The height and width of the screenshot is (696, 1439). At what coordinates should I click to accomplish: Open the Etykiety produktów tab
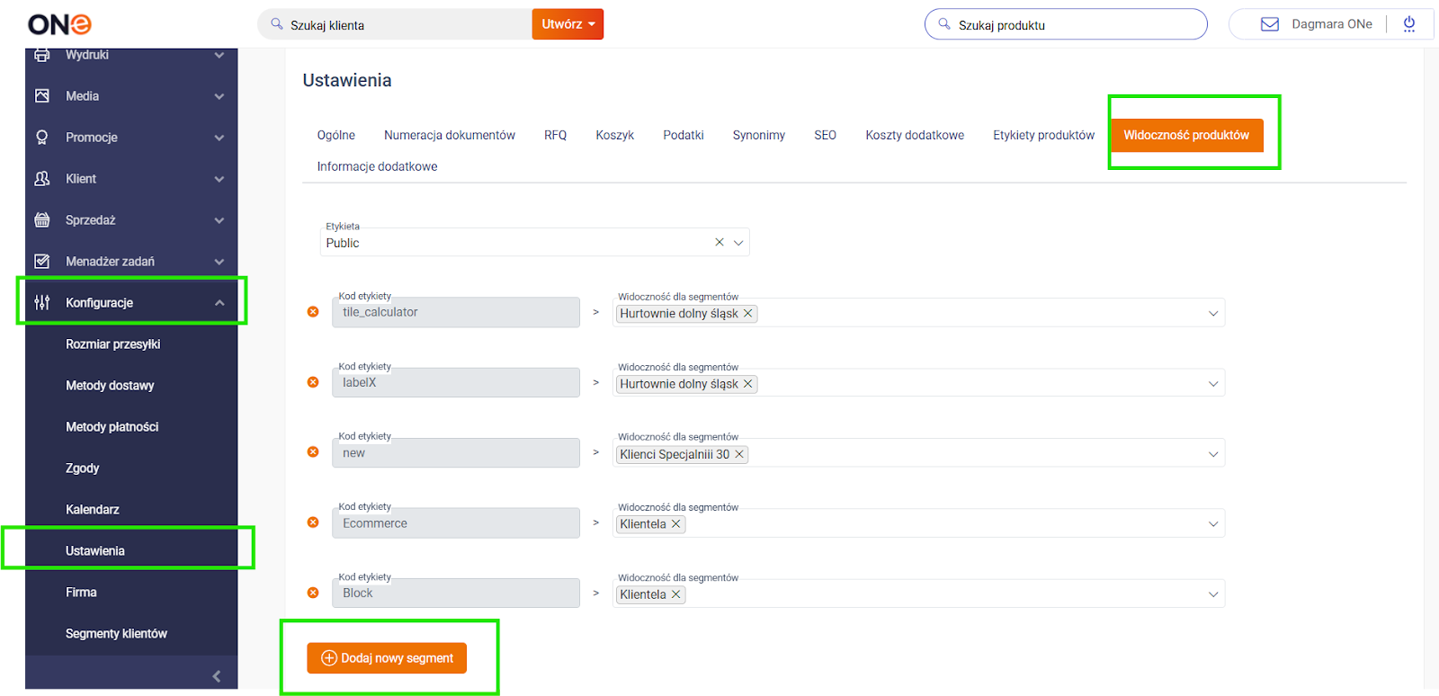(1043, 135)
